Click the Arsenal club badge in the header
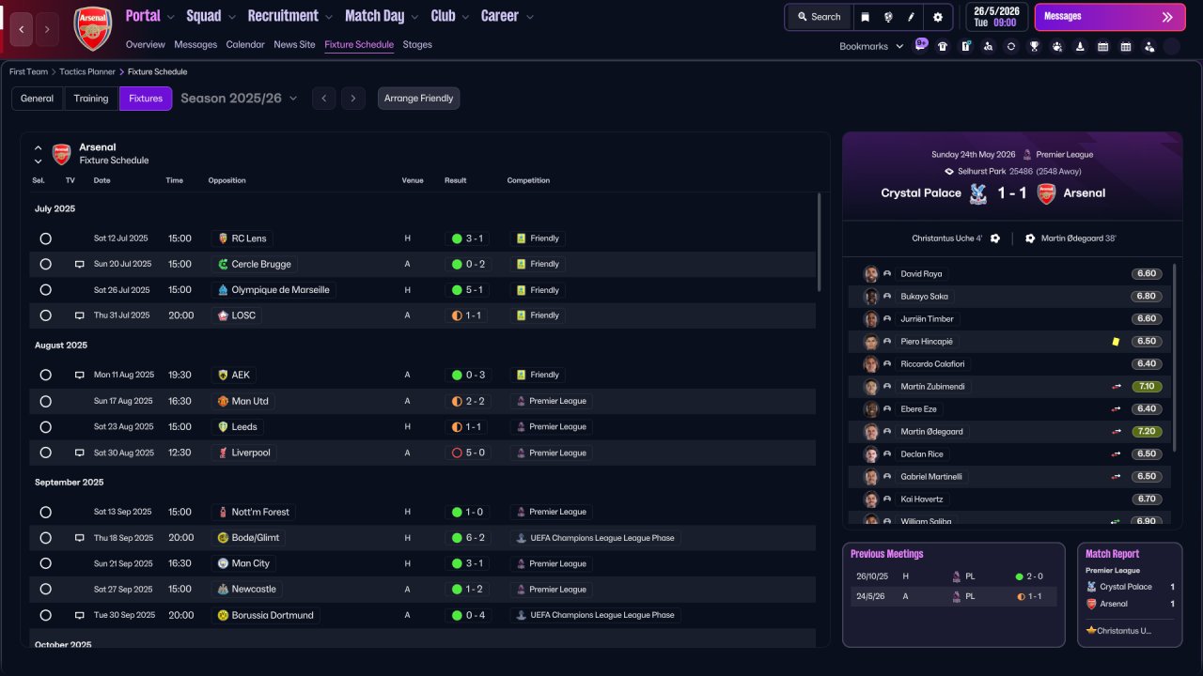 tap(93, 28)
